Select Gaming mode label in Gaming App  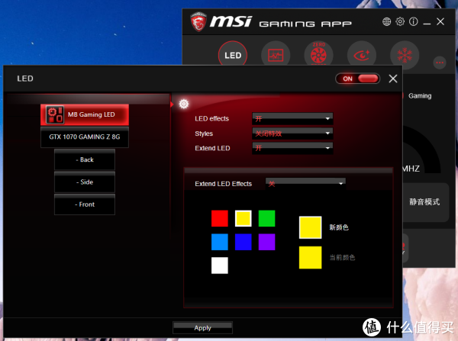[x=420, y=96]
